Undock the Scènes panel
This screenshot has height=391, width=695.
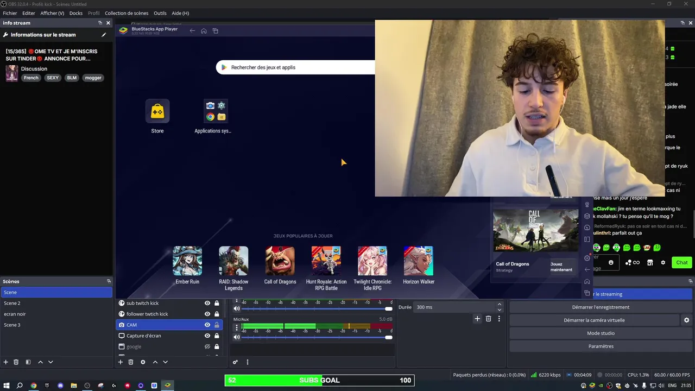click(x=109, y=281)
